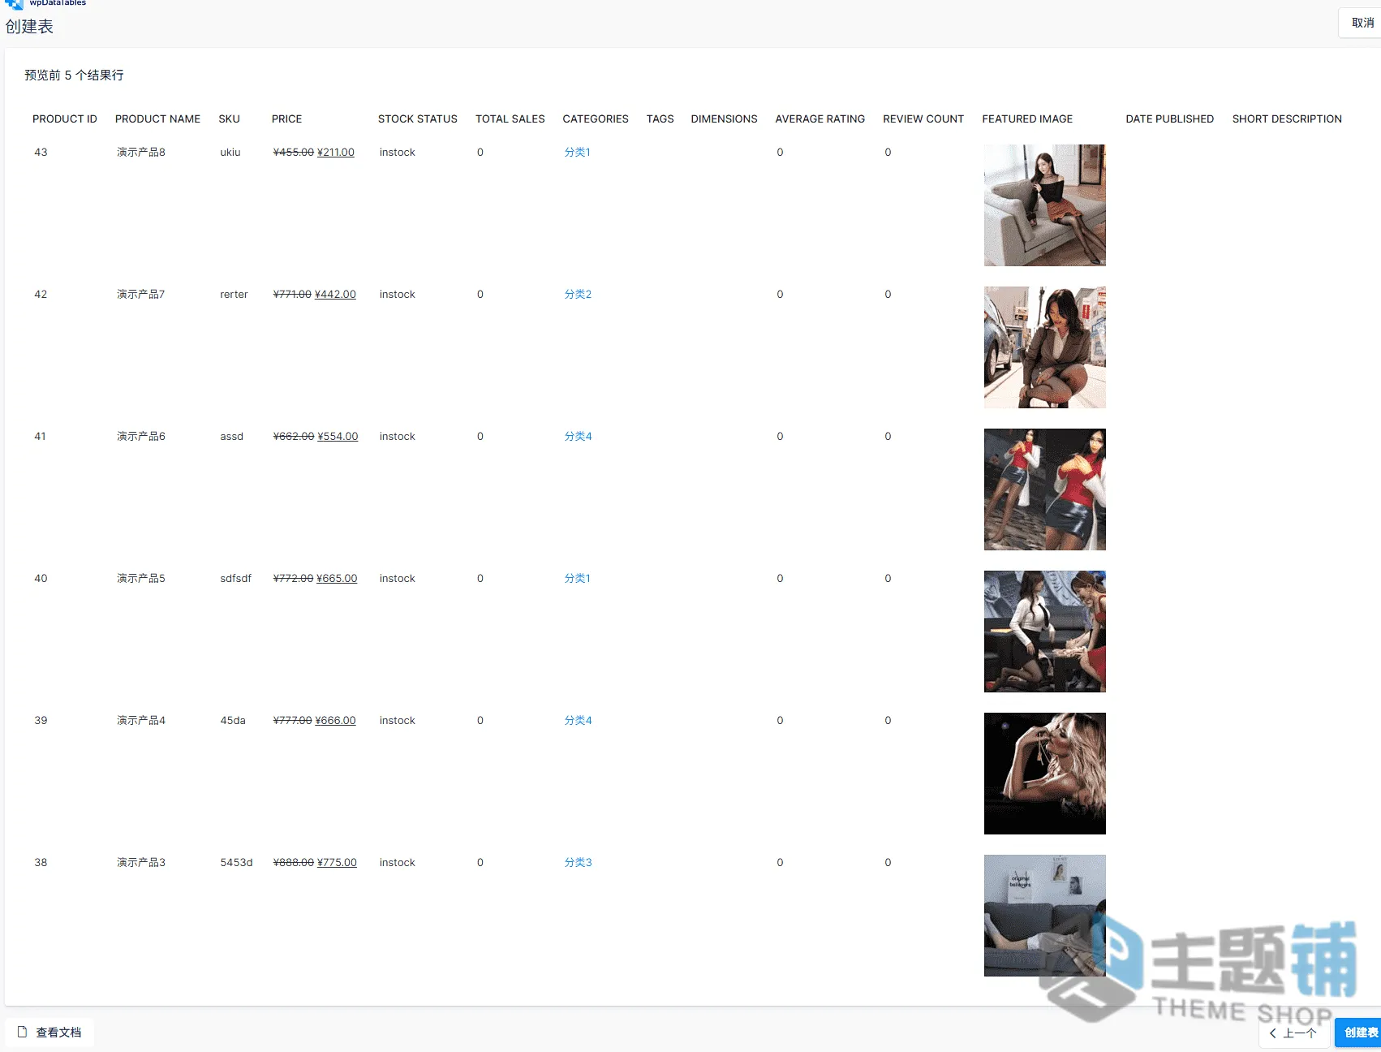Open category link 分类3 for product 38

(578, 862)
